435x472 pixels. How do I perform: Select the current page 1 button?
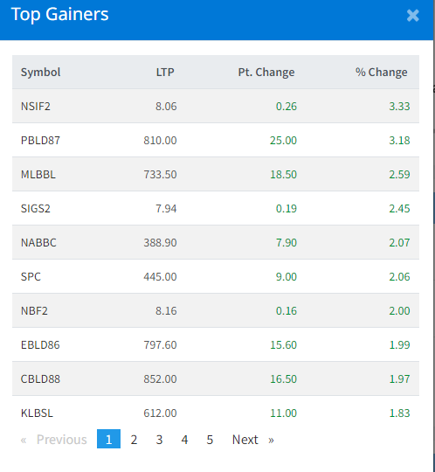click(108, 439)
